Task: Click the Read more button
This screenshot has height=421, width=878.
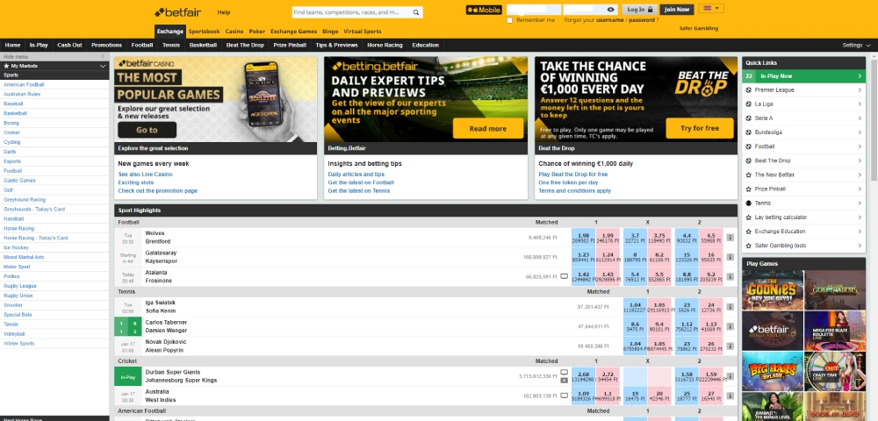Action: (x=487, y=129)
